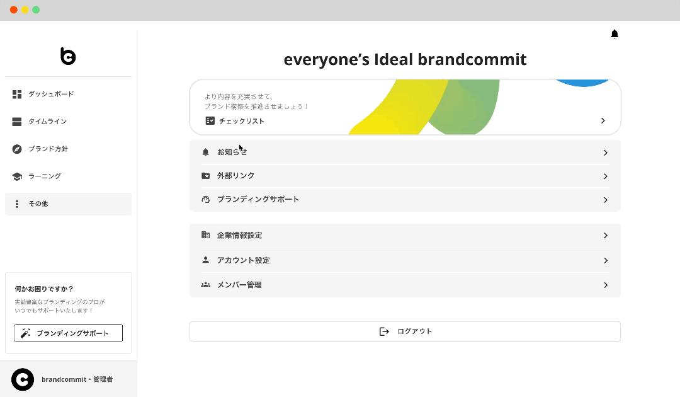Click the member management group icon
Viewport: 680px width, 397px height.
pos(205,285)
